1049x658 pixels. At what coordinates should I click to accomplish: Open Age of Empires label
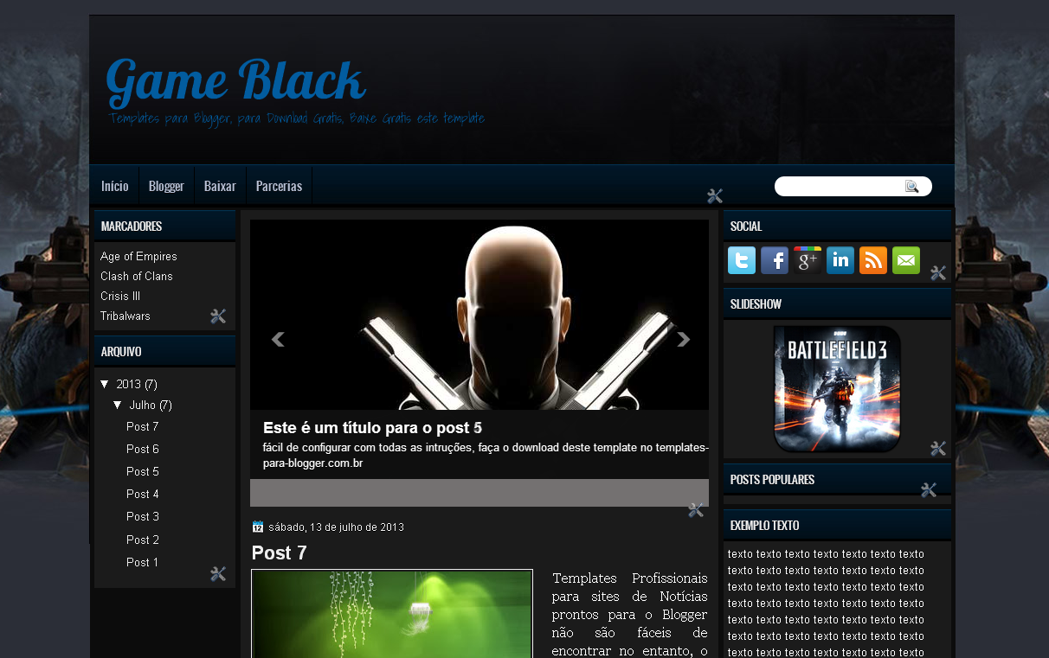(x=138, y=256)
